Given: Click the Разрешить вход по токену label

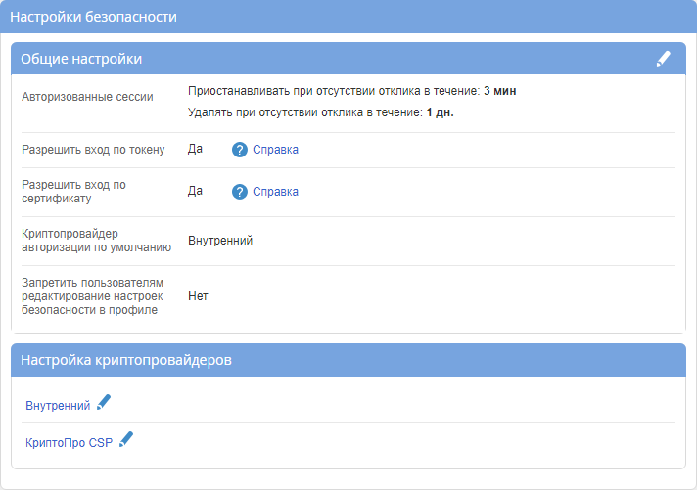Looking at the screenshot, I should 93,150.
